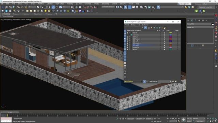The height and width of the screenshot is (123, 218).
Task: Click the Undo arrow icon
Action: tap(6, 7)
